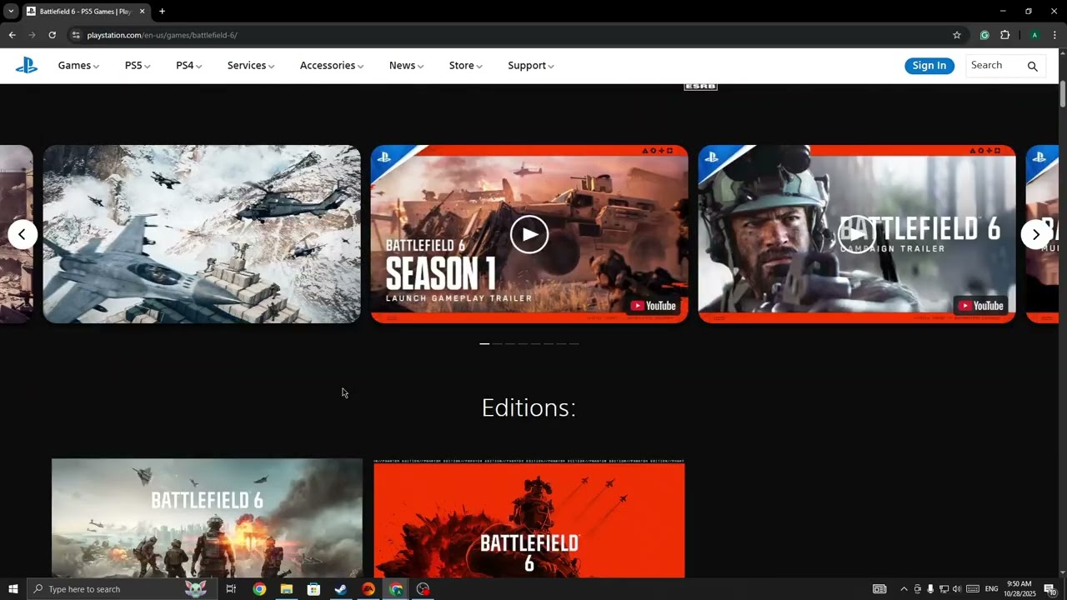The image size is (1067, 600).
Task: Click the address bar URL
Action: (x=162, y=35)
